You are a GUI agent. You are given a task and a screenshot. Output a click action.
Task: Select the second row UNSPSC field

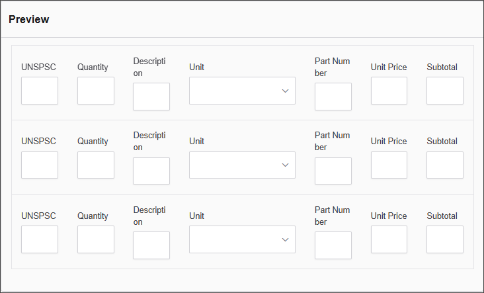point(40,165)
